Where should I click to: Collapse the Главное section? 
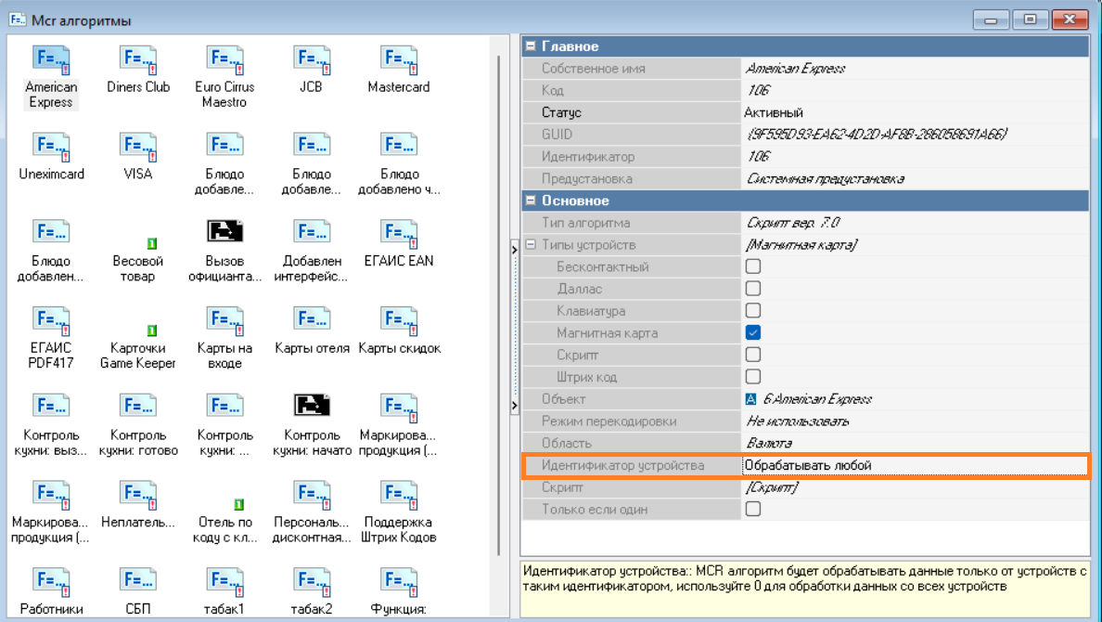pos(531,46)
